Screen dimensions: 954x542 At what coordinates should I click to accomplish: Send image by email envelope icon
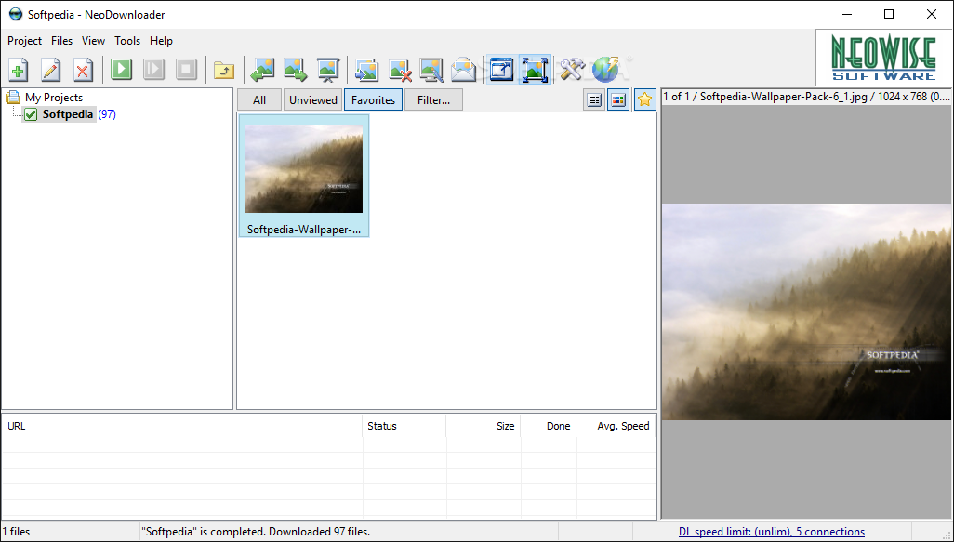464,70
